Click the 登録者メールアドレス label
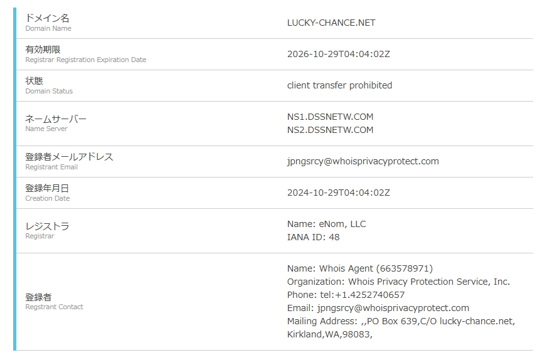Viewport: 552px width, 360px height. [69, 157]
